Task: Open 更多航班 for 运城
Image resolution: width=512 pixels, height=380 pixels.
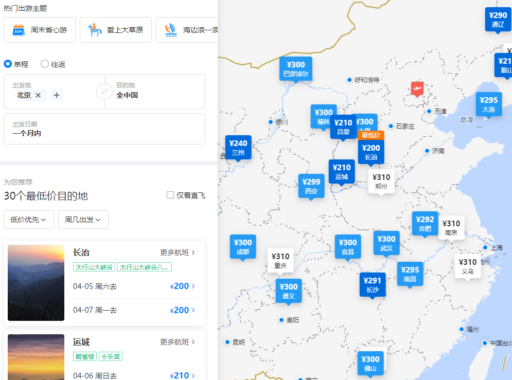Action: pyautogui.click(x=178, y=342)
